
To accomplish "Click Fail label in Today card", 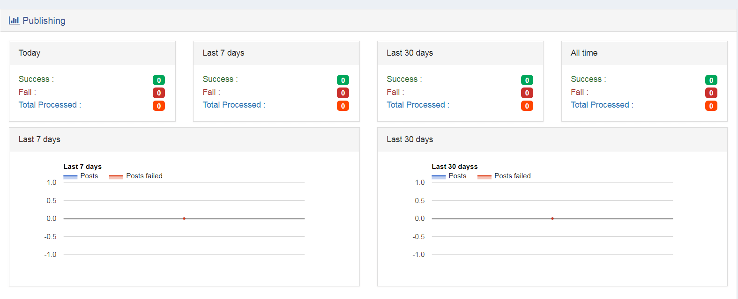I will [27, 92].
